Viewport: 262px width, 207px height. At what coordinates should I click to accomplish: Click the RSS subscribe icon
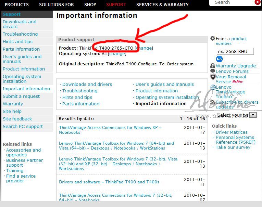tap(213, 102)
